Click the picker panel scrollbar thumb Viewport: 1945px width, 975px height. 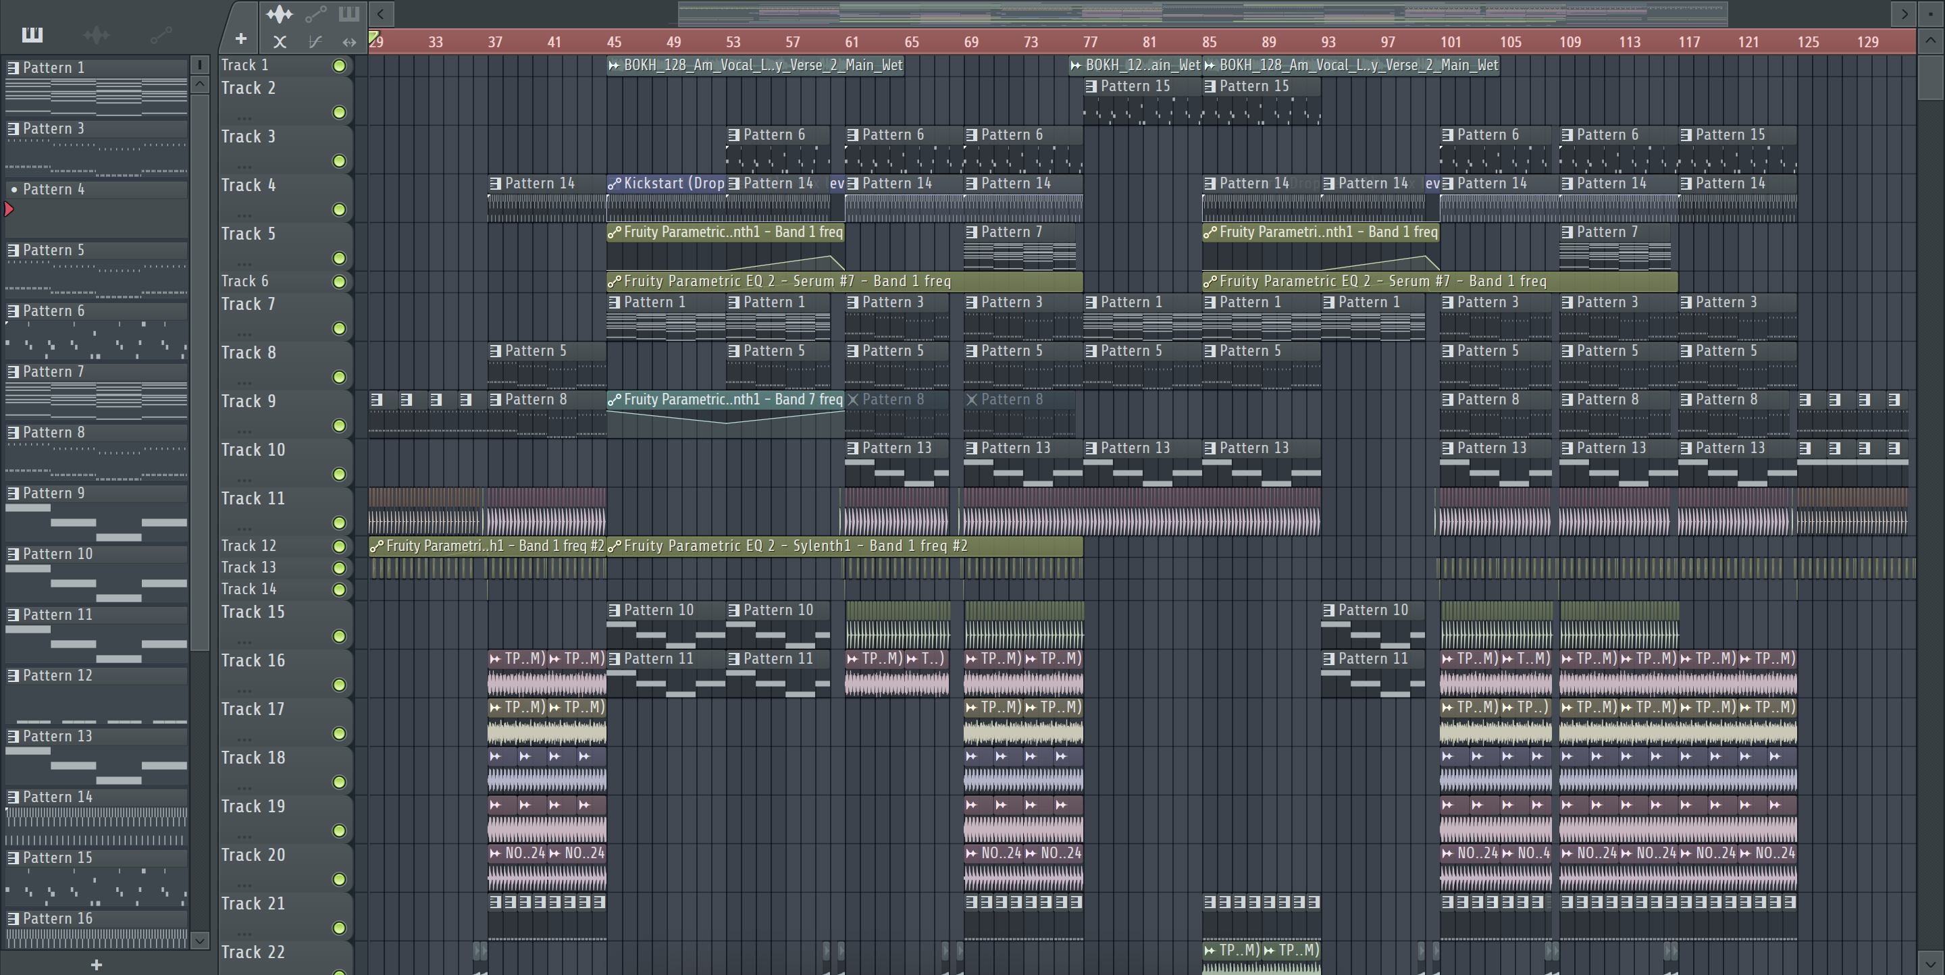(x=200, y=371)
